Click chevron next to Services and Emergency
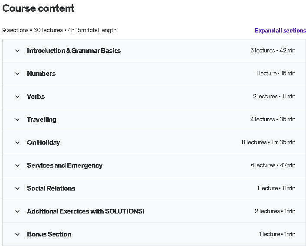This screenshot has height=246, width=306. coord(17,165)
